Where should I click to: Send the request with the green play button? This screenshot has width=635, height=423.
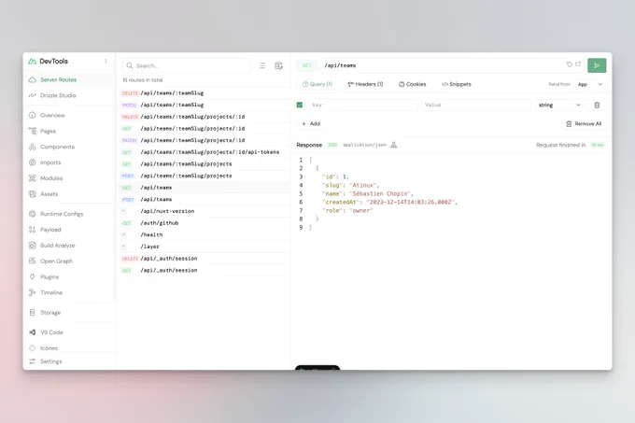(597, 65)
